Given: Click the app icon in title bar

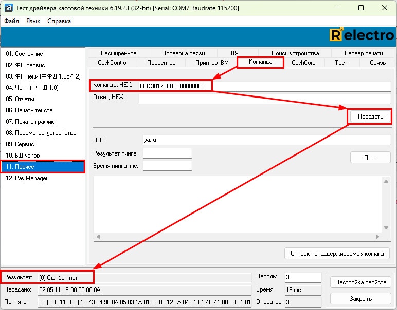Looking at the screenshot, I should click(x=8, y=8).
